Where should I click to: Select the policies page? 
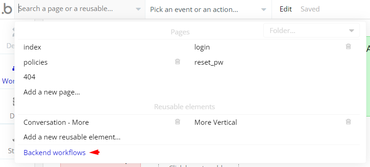pos(35,62)
